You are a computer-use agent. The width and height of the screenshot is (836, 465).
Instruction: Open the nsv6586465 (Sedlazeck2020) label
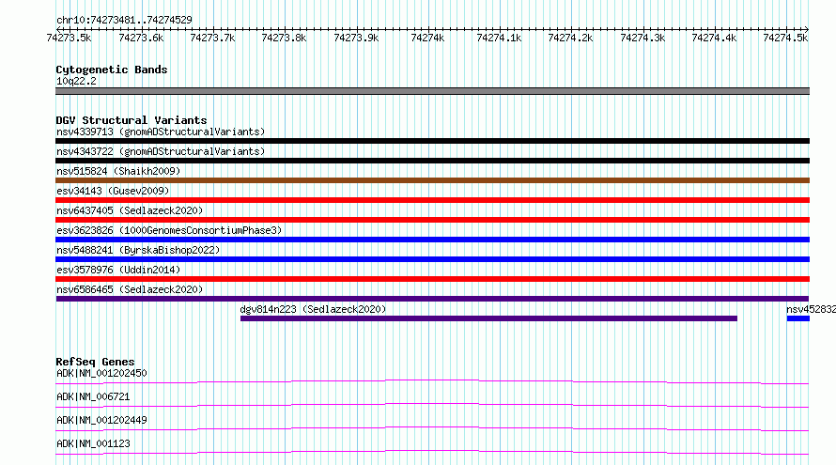(x=130, y=289)
